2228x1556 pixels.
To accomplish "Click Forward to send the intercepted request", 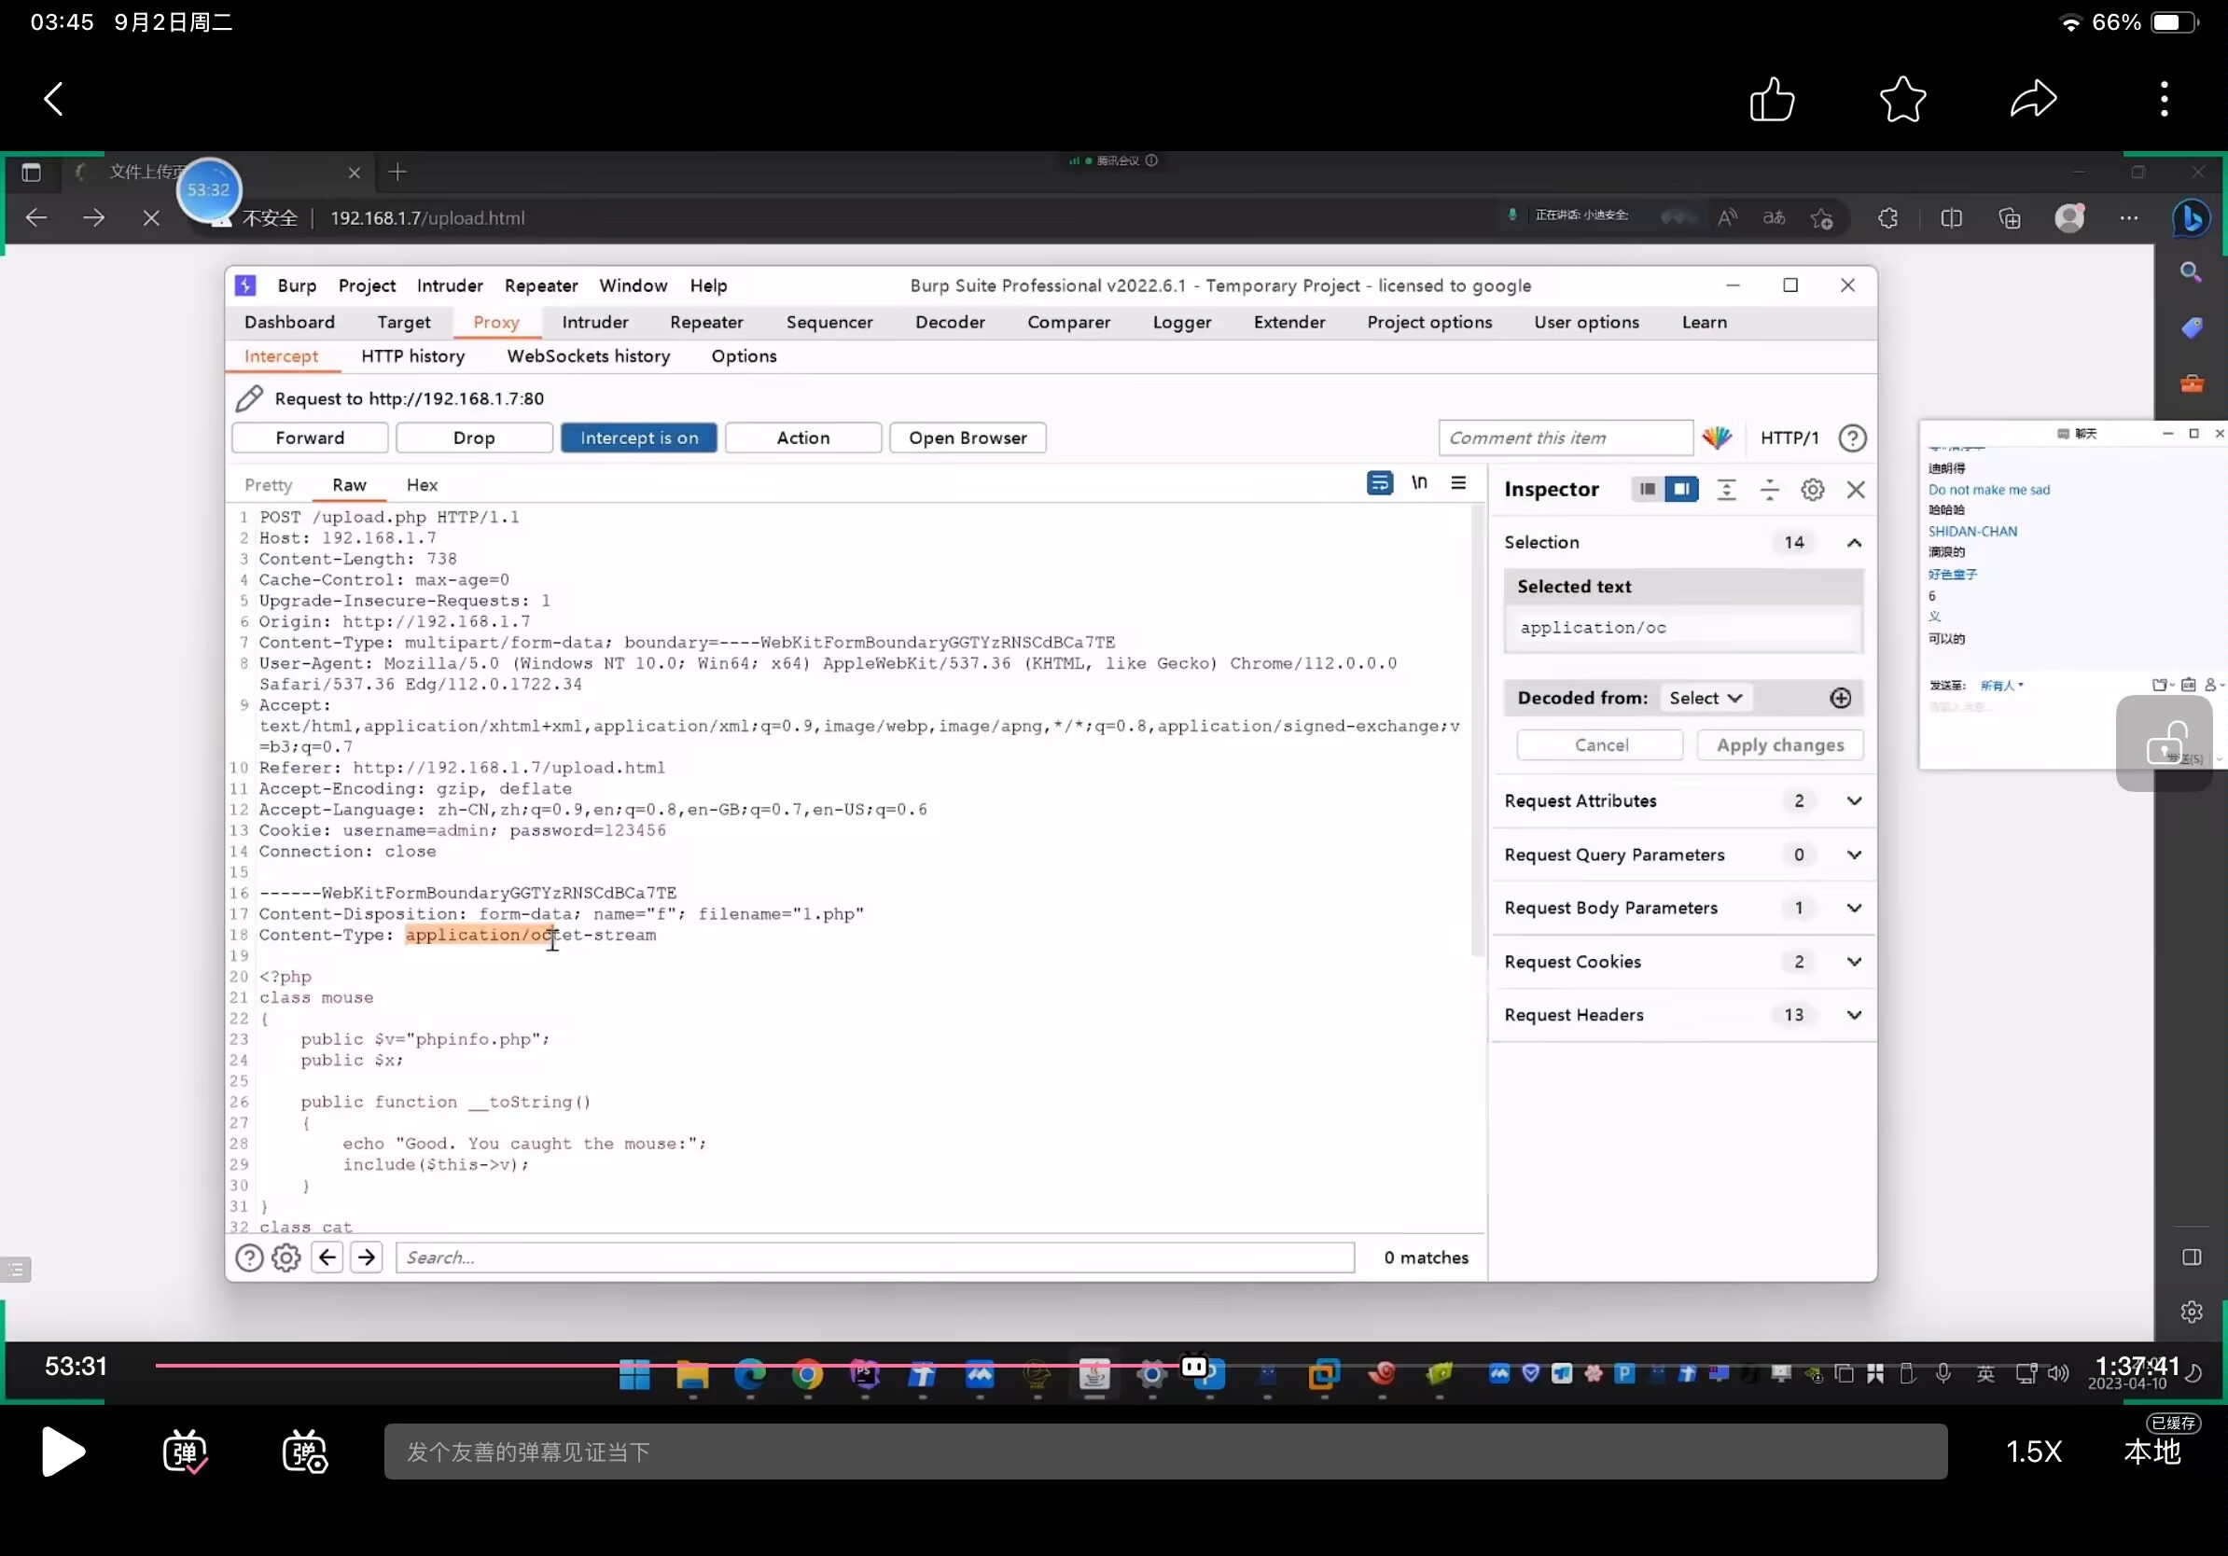I will tap(310, 438).
